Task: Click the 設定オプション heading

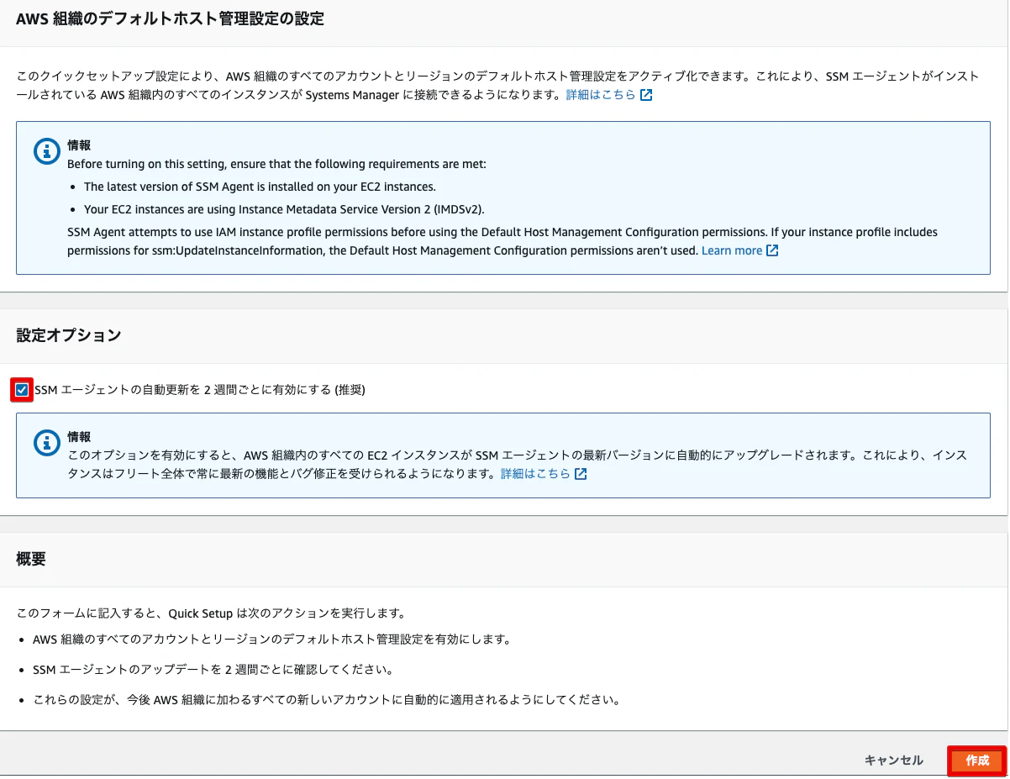Action: [x=68, y=335]
